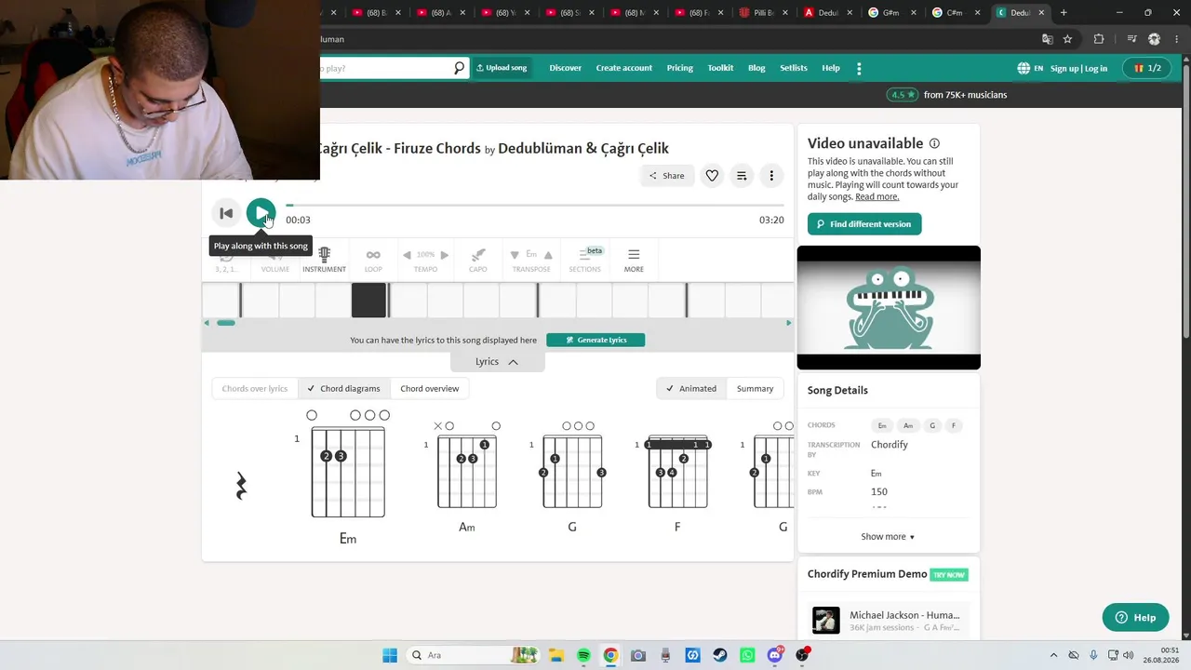This screenshot has height=670, width=1191.
Task: Select the Am chord tag in Song Details
Action: pyautogui.click(x=908, y=425)
